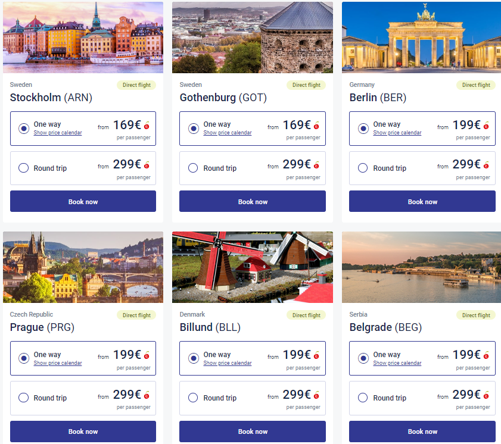The image size is (501, 444).
Task: Click cherry icon next to Stockholm one-way price
Action: pos(147,126)
